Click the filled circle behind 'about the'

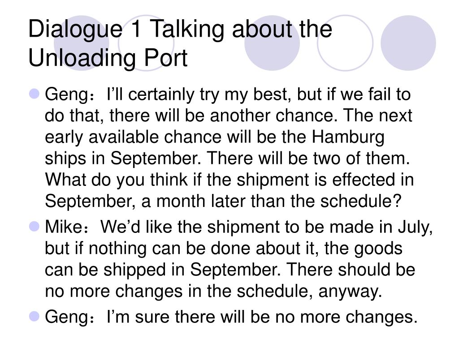point(272,43)
